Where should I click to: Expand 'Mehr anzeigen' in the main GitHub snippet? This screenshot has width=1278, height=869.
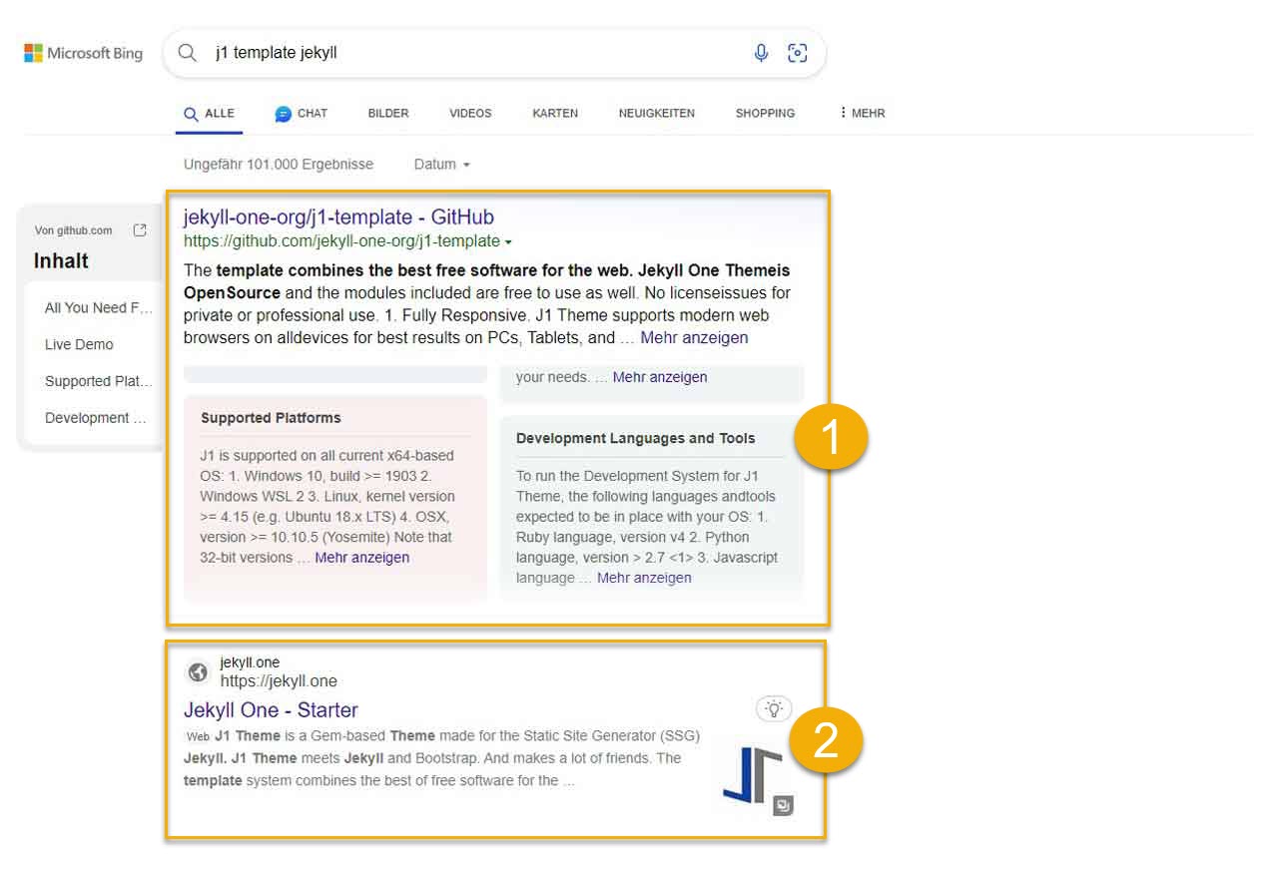point(694,338)
